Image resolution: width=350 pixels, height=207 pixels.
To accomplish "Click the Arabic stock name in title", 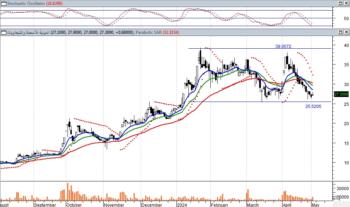I will point(28,32).
